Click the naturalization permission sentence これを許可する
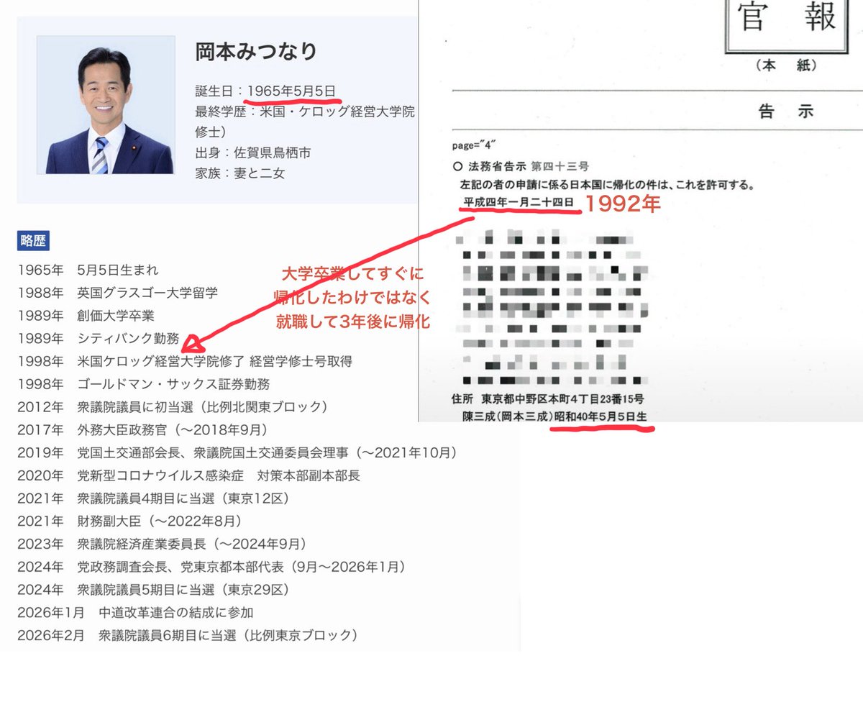Image resolution: width=863 pixels, height=702 pixels. (609, 185)
